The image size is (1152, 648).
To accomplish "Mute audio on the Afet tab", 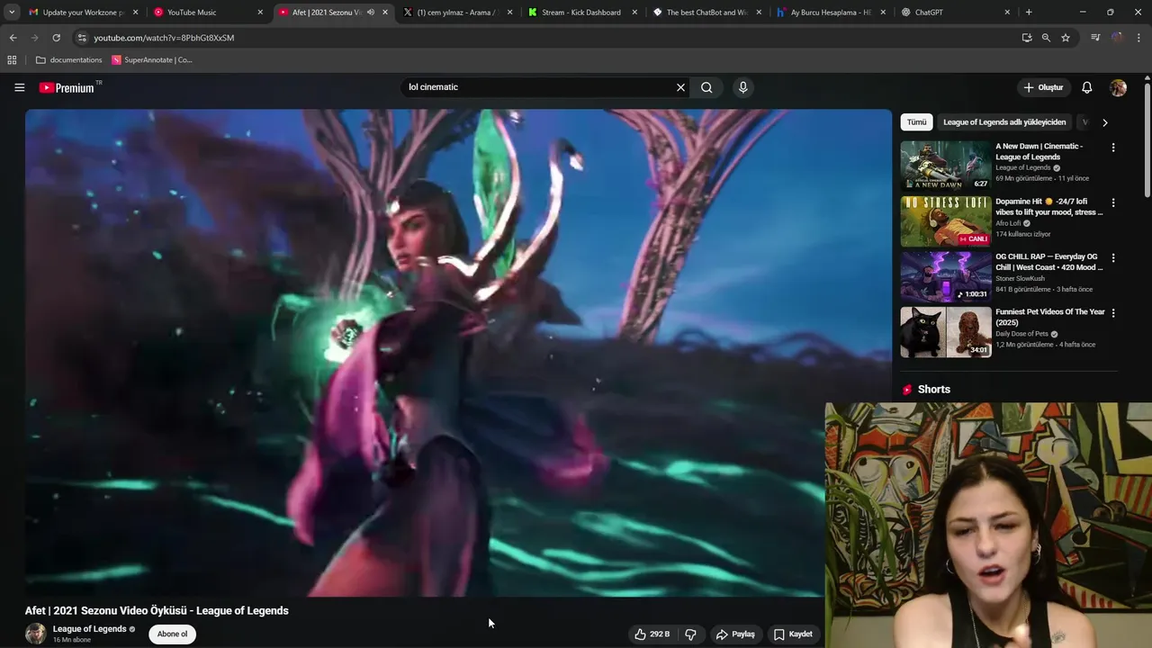I will point(370,13).
